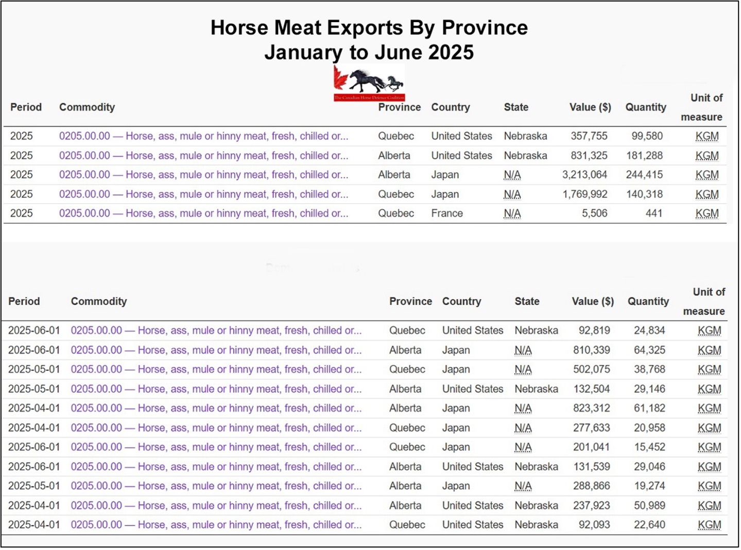Open commodity link in the 810,339 value row
Image resolution: width=741 pixels, height=550 pixels.
click(x=216, y=350)
